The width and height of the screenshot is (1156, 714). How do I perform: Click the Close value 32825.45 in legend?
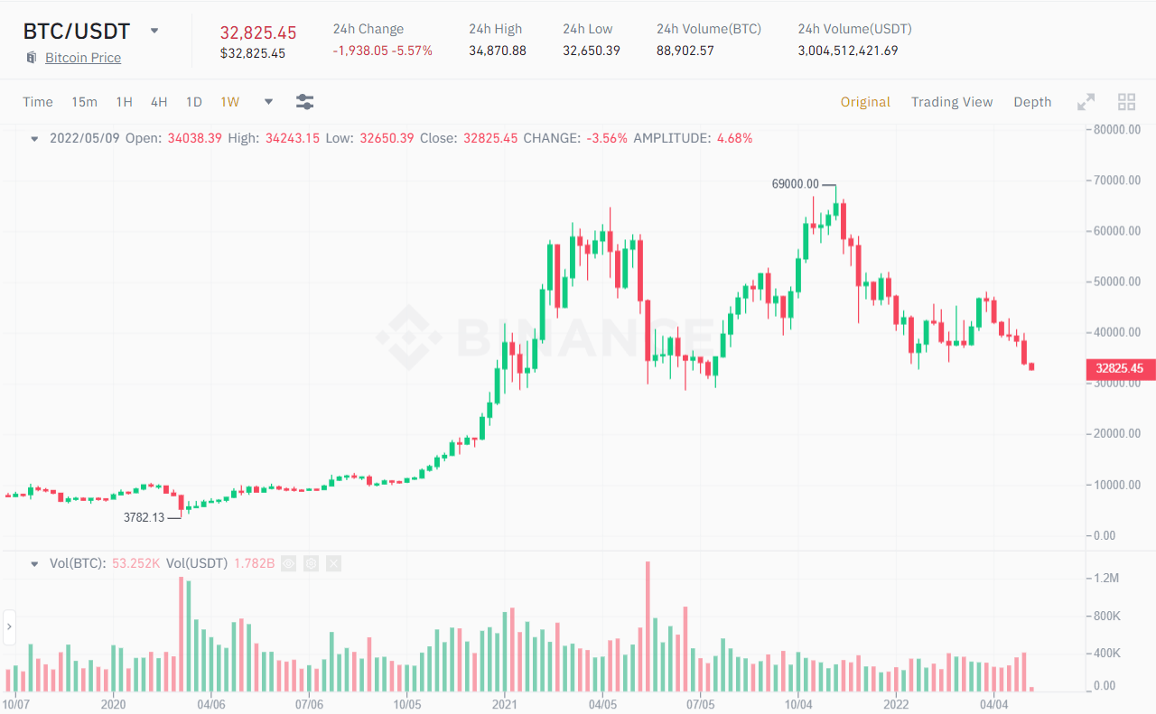pos(490,138)
